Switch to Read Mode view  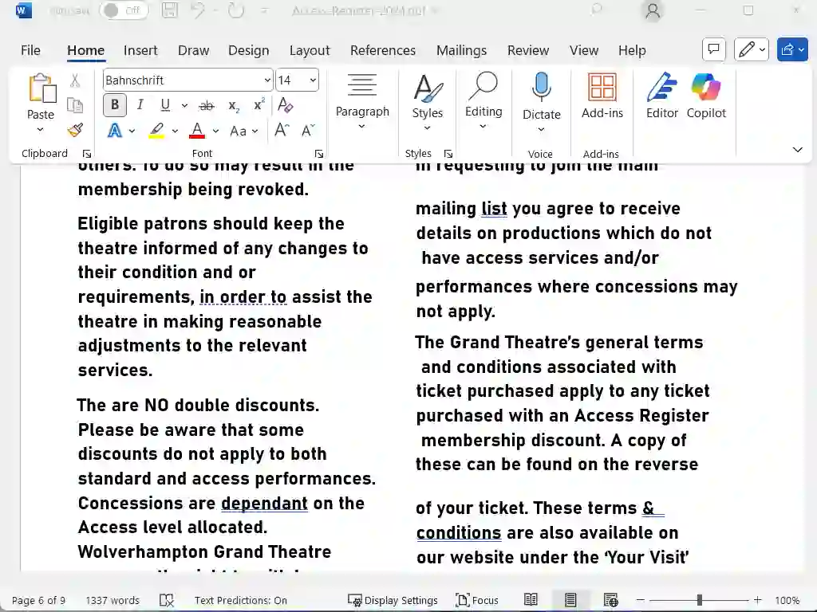coord(531,600)
